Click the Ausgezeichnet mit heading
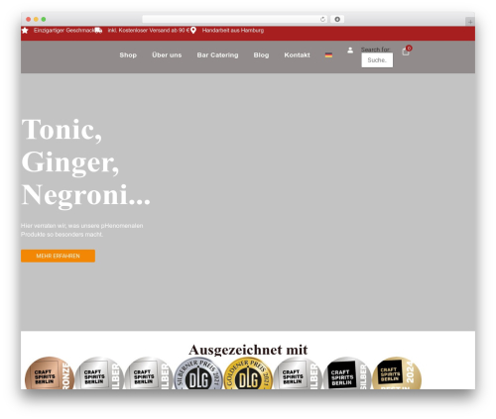496x419 pixels. (248, 350)
